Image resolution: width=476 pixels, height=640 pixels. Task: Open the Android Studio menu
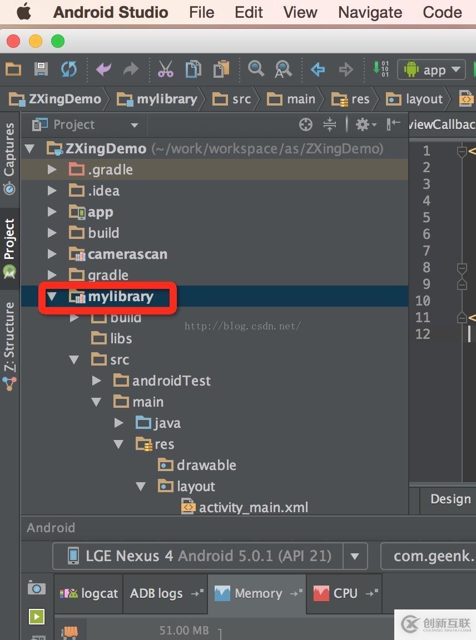coord(111,12)
